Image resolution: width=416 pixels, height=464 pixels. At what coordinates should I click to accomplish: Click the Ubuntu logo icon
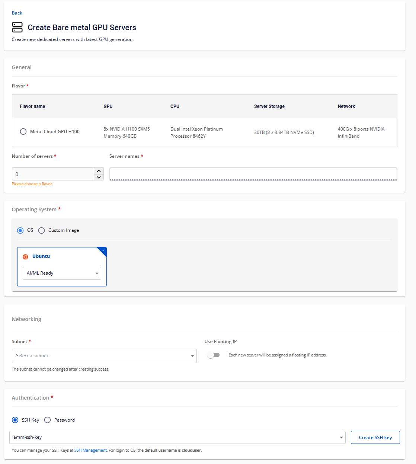(x=25, y=257)
